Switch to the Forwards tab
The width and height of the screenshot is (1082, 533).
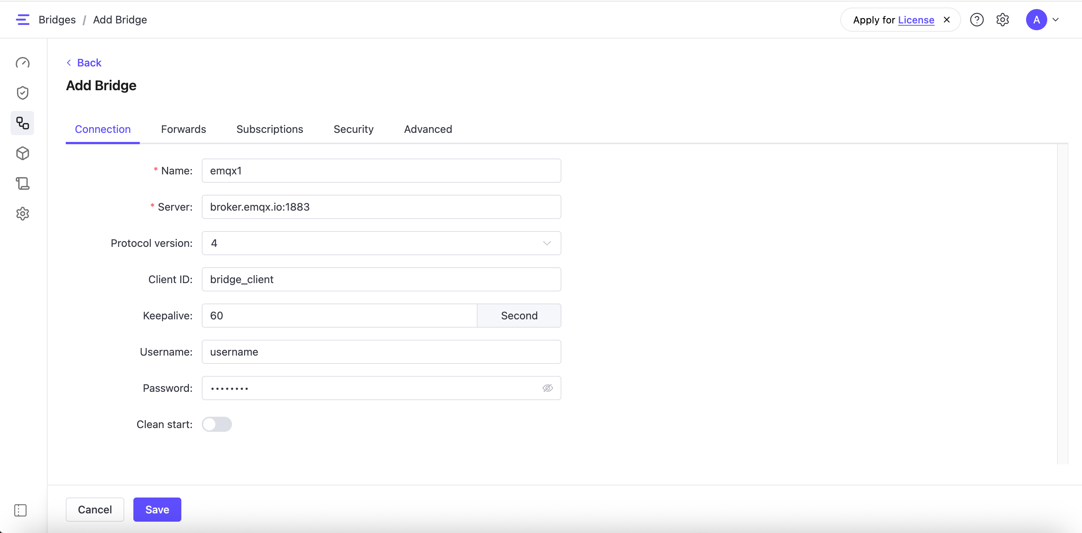click(x=183, y=129)
